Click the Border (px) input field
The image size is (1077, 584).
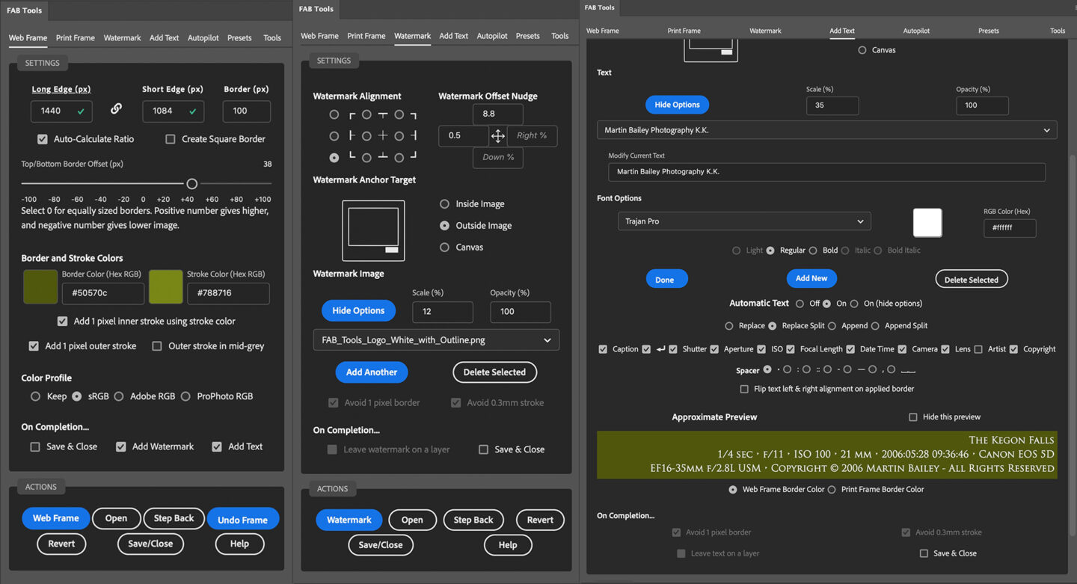246,111
